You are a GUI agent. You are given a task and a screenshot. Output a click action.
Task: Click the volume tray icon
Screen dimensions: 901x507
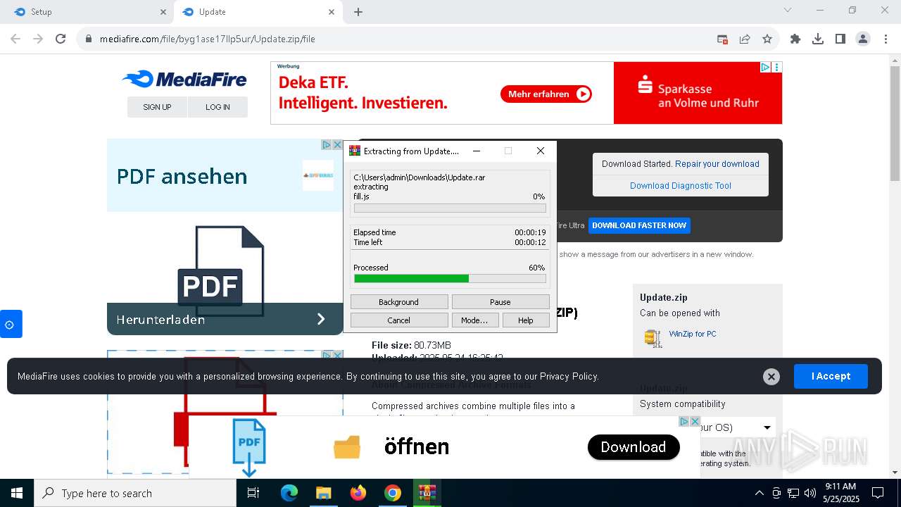(x=810, y=493)
